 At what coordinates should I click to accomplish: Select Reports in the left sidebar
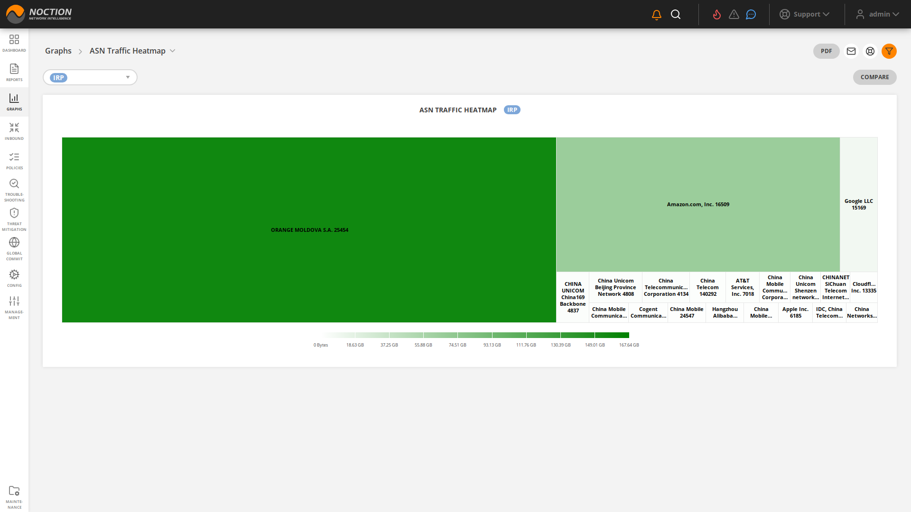pos(14,72)
